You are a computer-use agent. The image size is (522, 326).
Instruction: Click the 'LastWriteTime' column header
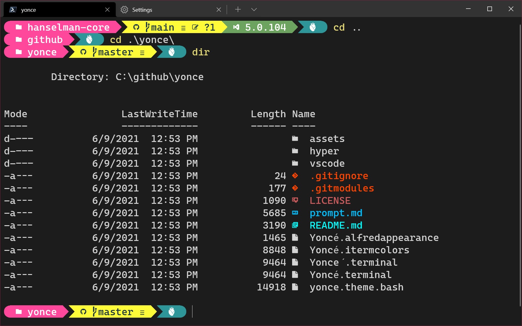pos(159,114)
